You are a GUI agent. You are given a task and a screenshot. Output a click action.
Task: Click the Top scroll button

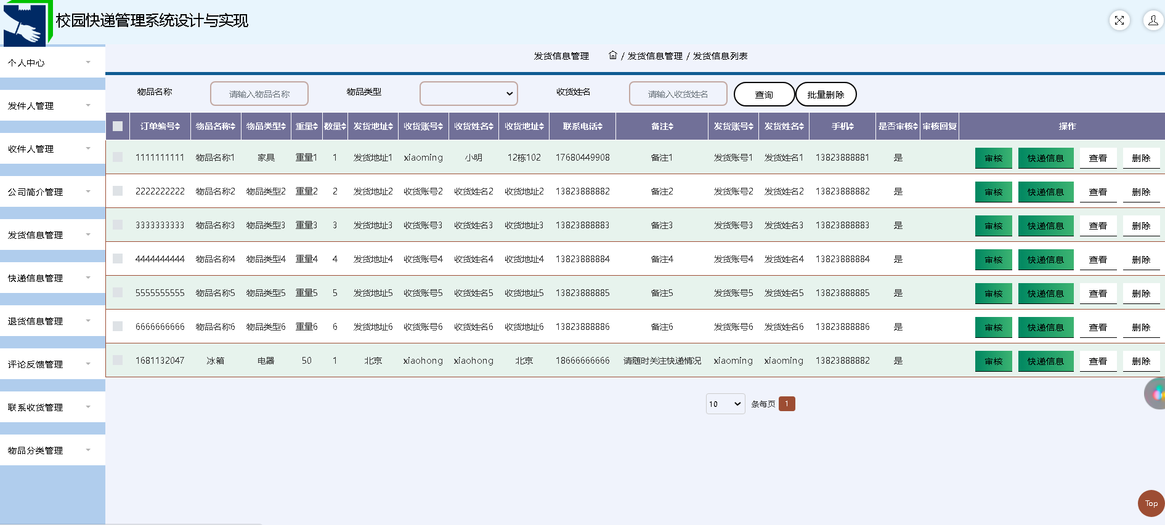click(1151, 503)
